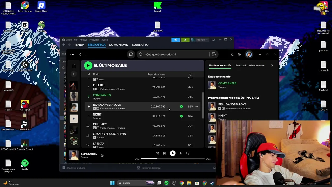Play the EL ÚLTIMO BAILE album with green button

pyautogui.click(x=88, y=65)
